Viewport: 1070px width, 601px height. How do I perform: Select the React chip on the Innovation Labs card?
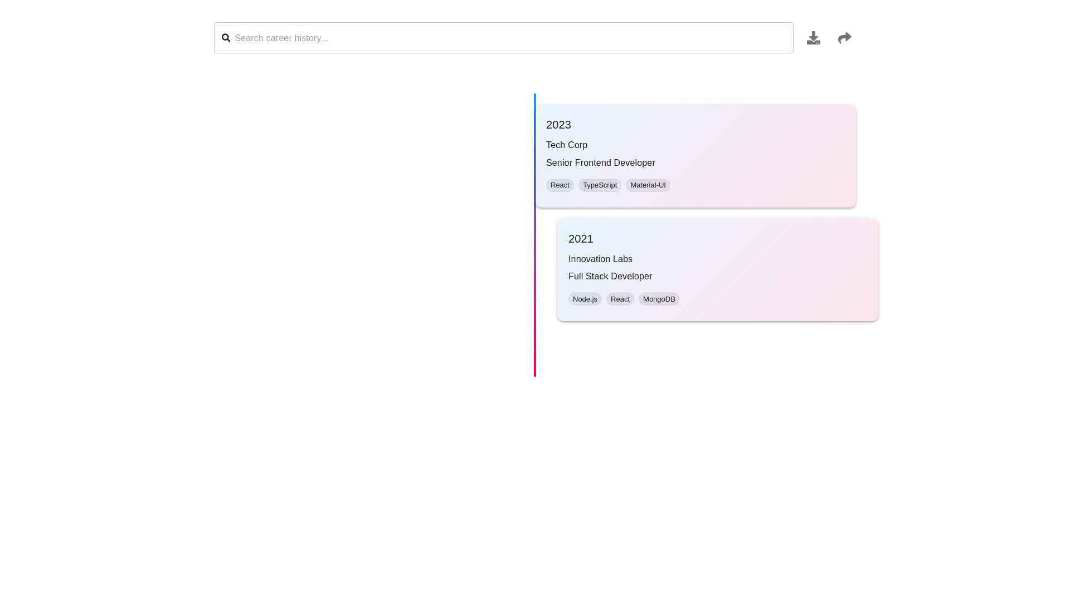click(620, 299)
